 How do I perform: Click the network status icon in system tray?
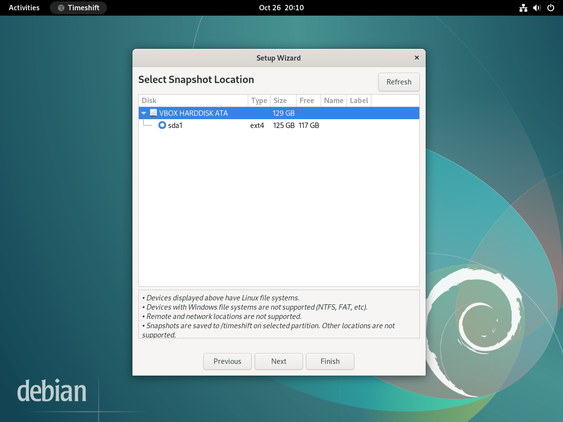pos(523,8)
